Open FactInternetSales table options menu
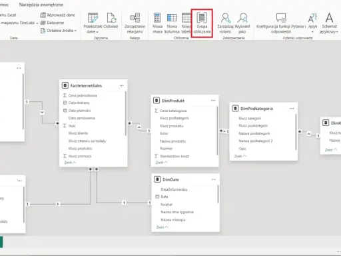341x256 pixels. point(121,86)
